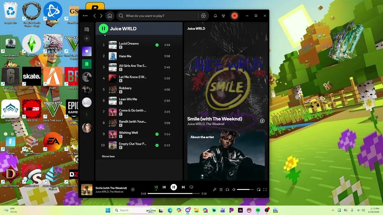Screen dimensions: 383x215
Task: Play track Lean Wit Me
Action: point(139,101)
